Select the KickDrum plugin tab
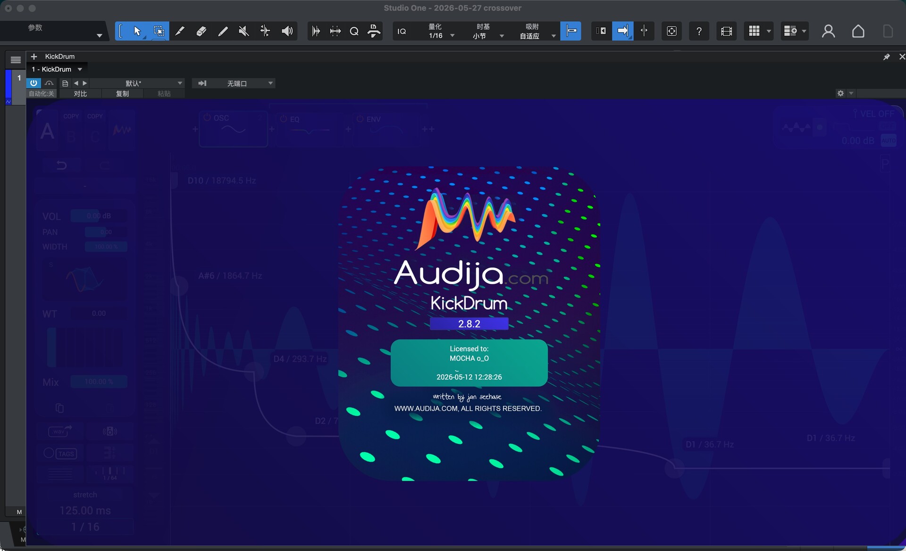Image resolution: width=906 pixels, height=551 pixels. [x=60, y=57]
